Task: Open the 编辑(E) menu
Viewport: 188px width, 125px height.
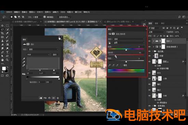Action: click(17, 12)
